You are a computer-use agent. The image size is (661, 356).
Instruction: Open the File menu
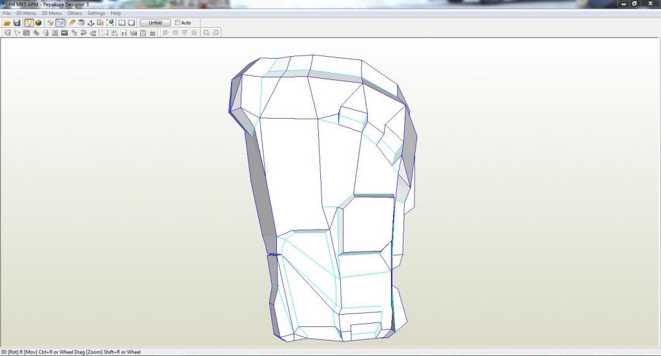[x=6, y=13]
